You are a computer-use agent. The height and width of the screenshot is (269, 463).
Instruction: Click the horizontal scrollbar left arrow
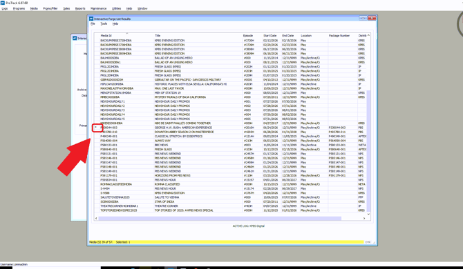pyautogui.click(x=96, y=219)
